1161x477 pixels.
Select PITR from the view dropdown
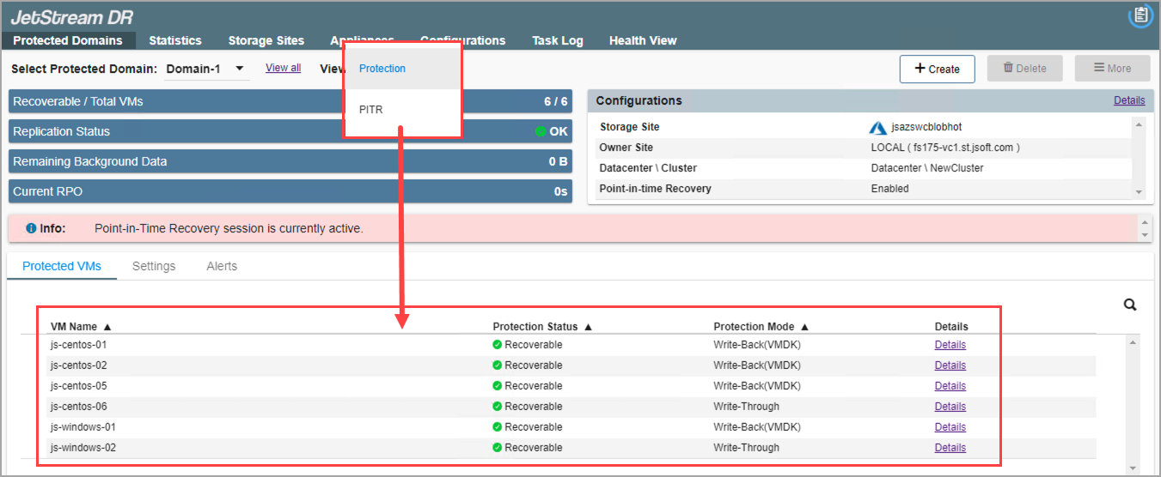pyautogui.click(x=371, y=110)
